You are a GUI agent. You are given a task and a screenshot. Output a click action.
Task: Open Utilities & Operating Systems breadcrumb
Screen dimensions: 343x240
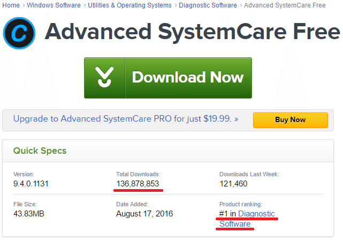[129, 5]
